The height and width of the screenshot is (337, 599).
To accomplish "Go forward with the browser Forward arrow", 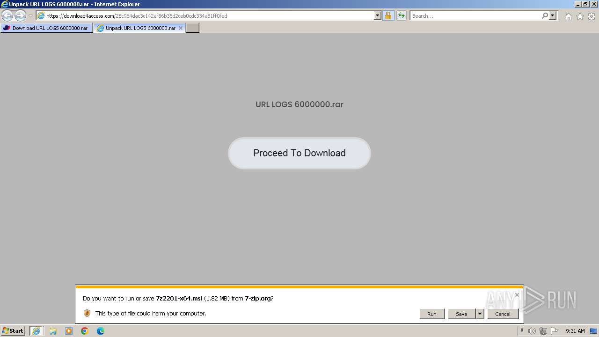I will [20, 15].
